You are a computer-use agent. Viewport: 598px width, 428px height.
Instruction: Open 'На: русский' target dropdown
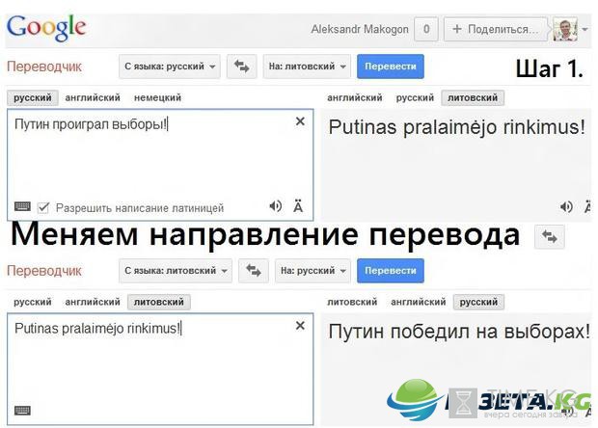[313, 271]
